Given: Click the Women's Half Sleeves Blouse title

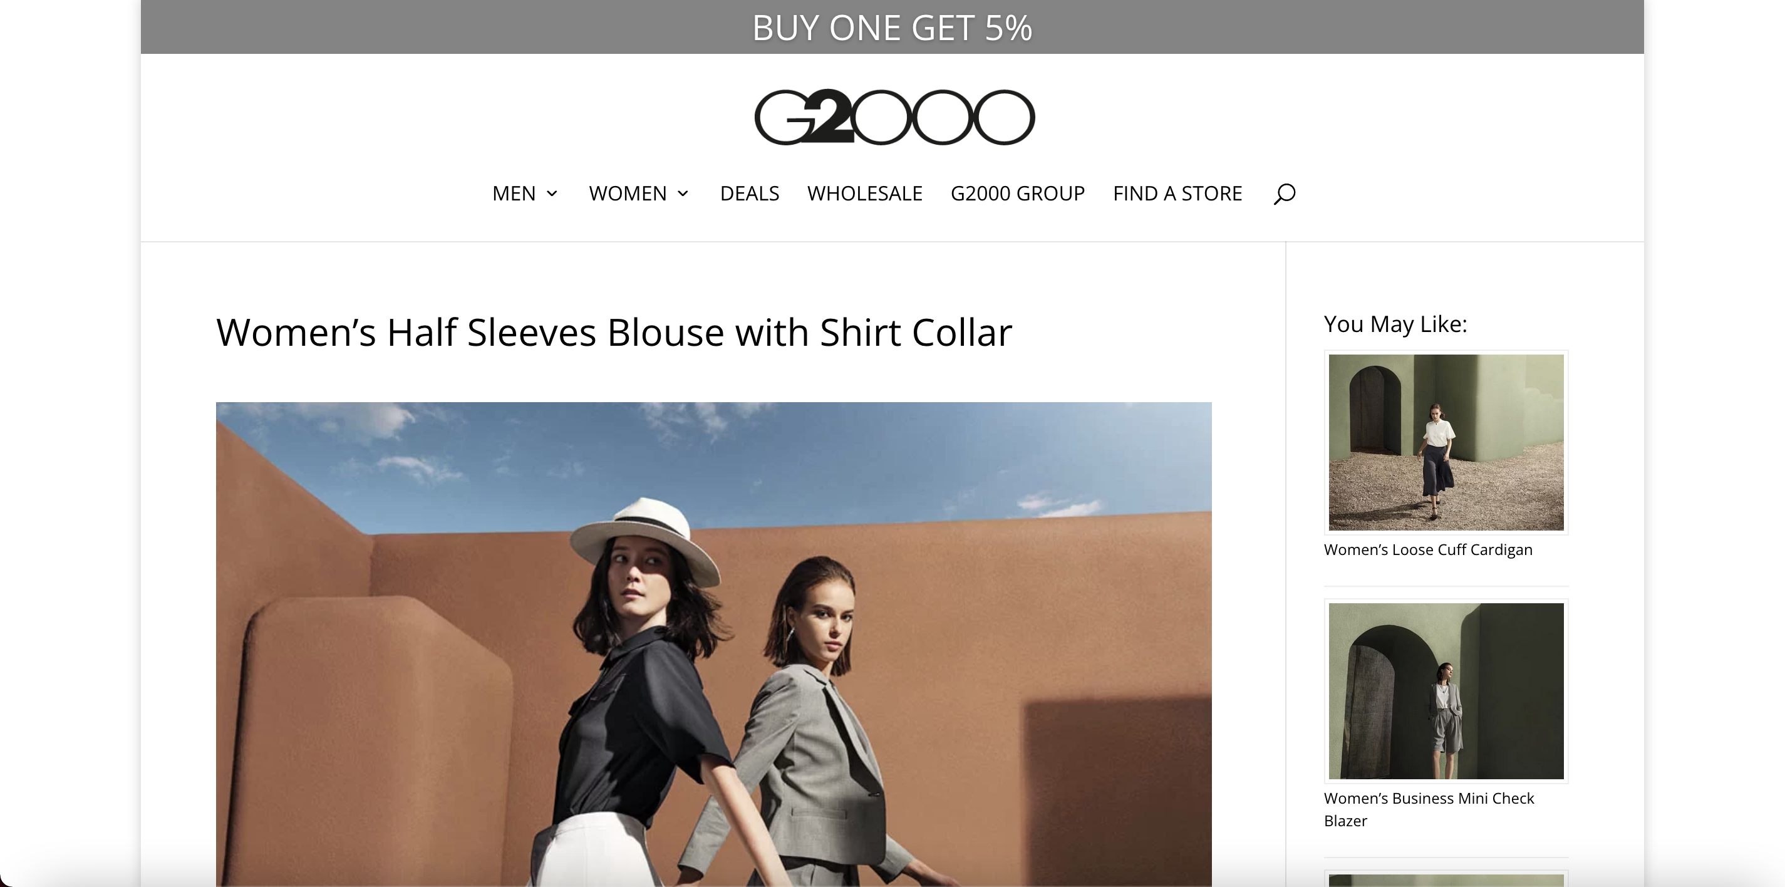Looking at the screenshot, I should [614, 332].
